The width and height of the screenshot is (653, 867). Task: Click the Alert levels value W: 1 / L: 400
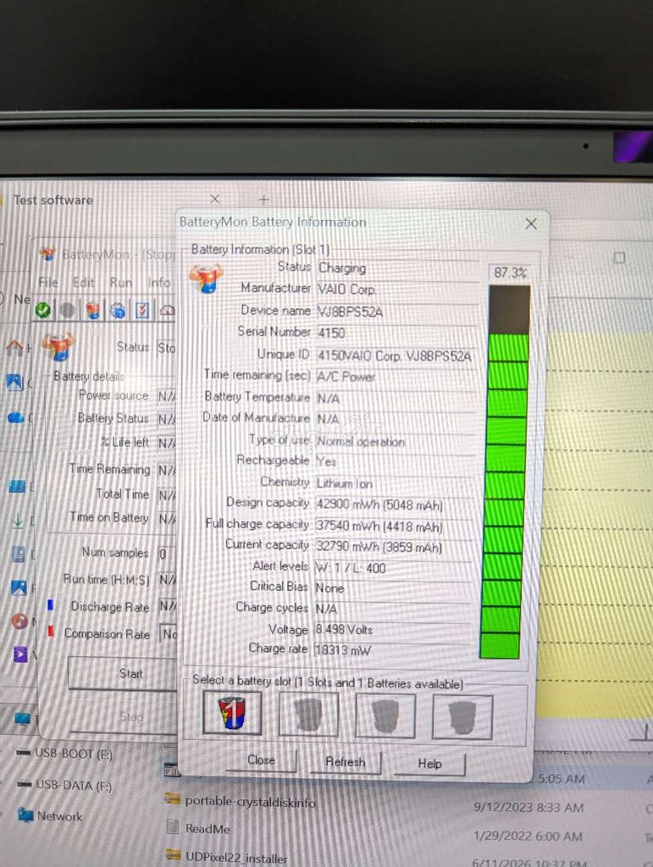pyautogui.click(x=393, y=568)
